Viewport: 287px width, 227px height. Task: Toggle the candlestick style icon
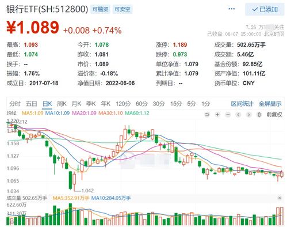point(259,115)
